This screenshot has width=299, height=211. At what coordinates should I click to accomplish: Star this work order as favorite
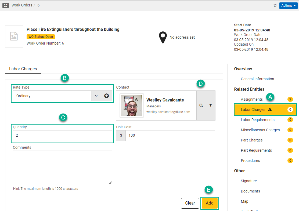pyautogui.click(x=275, y=5)
